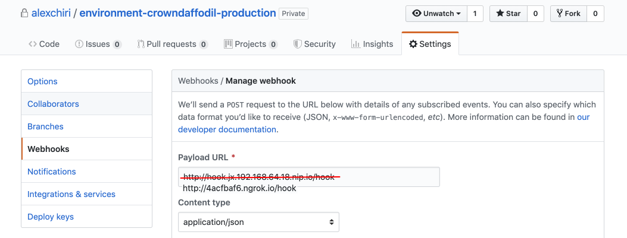This screenshot has width=627, height=238.
Task: Switch to the Code tab
Action: pyautogui.click(x=44, y=44)
